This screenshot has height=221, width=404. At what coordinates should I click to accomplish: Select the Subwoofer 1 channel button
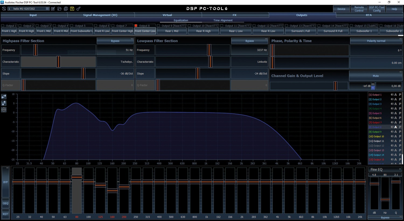click(364, 31)
